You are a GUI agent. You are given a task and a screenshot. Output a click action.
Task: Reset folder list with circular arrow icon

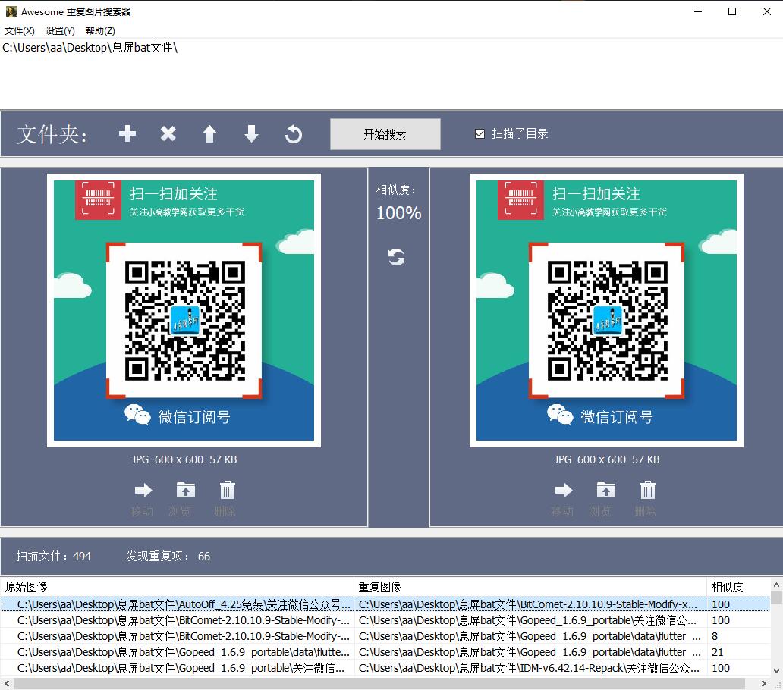click(294, 133)
